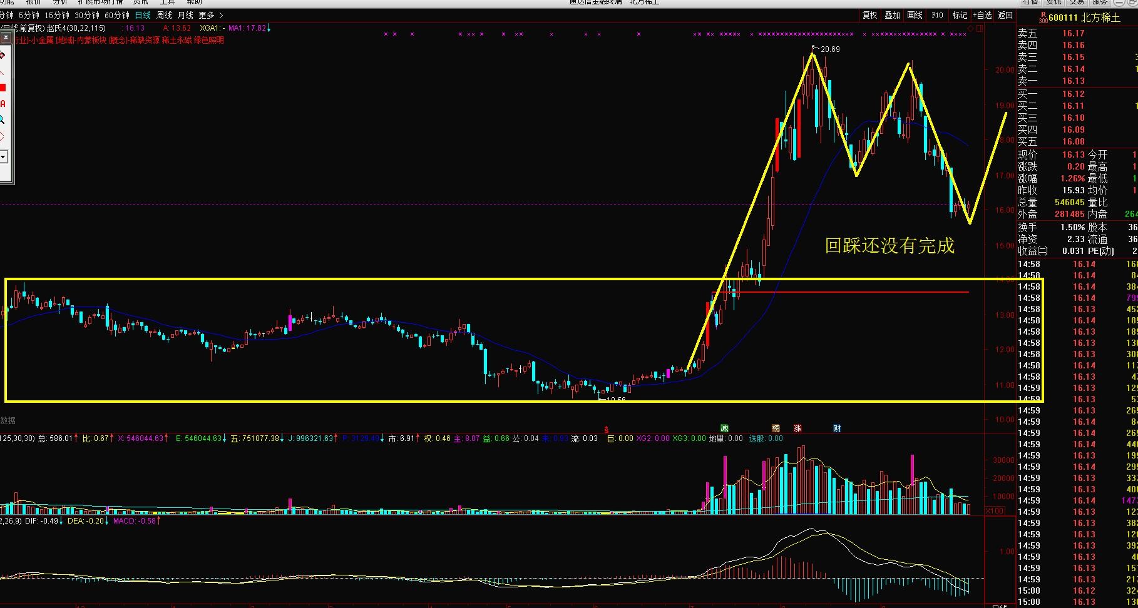Select the 日线 daily chart tab
The height and width of the screenshot is (608, 1138).
(143, 15)
